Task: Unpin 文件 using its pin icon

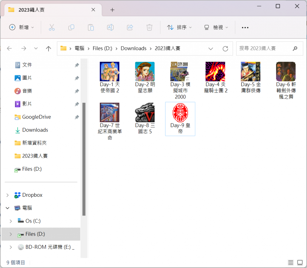Action: coord(77,65)
